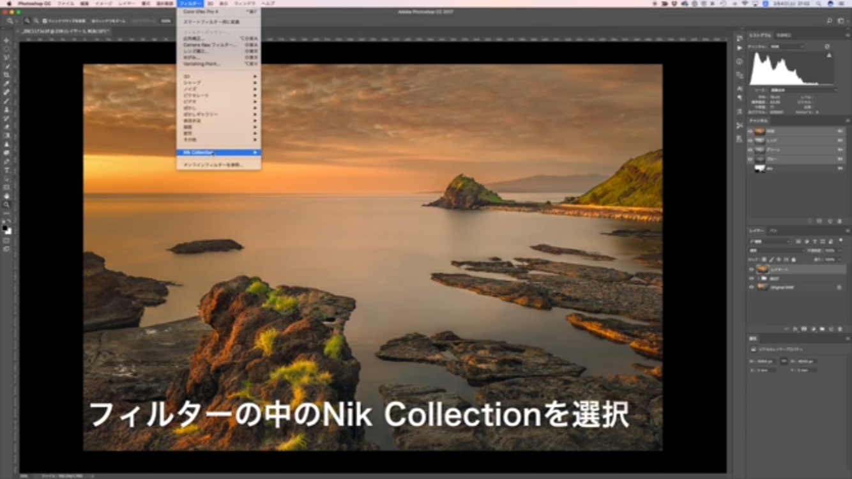Open the ファイル menu in menu bar
Viewport: 852px width, 479px height.
[x=66, y=3]
